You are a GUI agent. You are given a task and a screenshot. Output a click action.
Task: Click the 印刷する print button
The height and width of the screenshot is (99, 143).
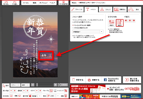coord(94,80)
